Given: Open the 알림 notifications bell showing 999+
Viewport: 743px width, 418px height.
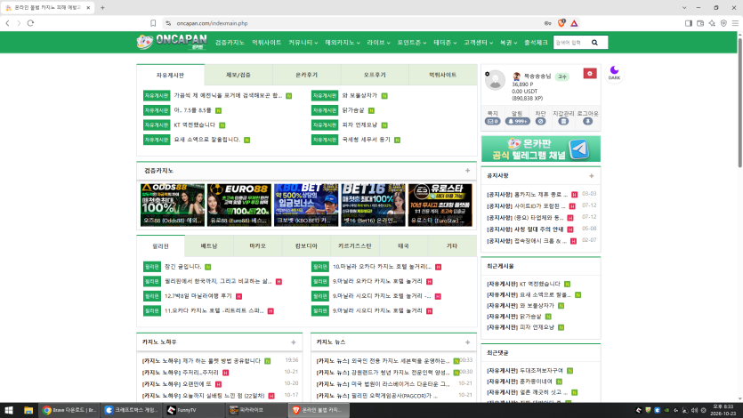Looking at the screenshot, I should (517, 121).
